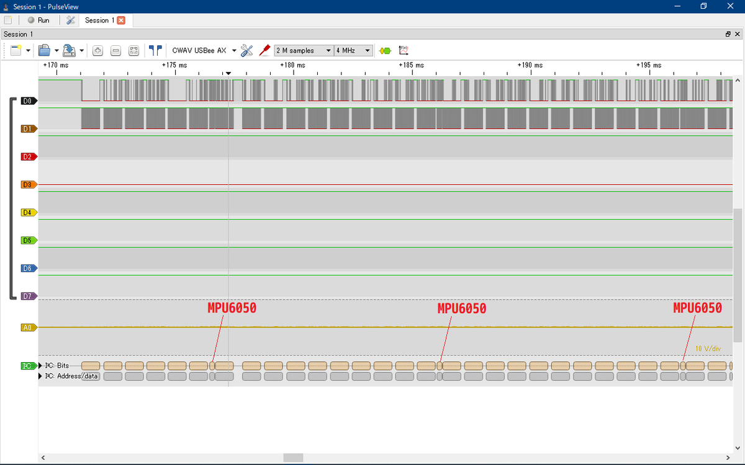This screenshot has height=465, width=745.
Task: Open the file open dropdown arrow
Action: (56, 51)
